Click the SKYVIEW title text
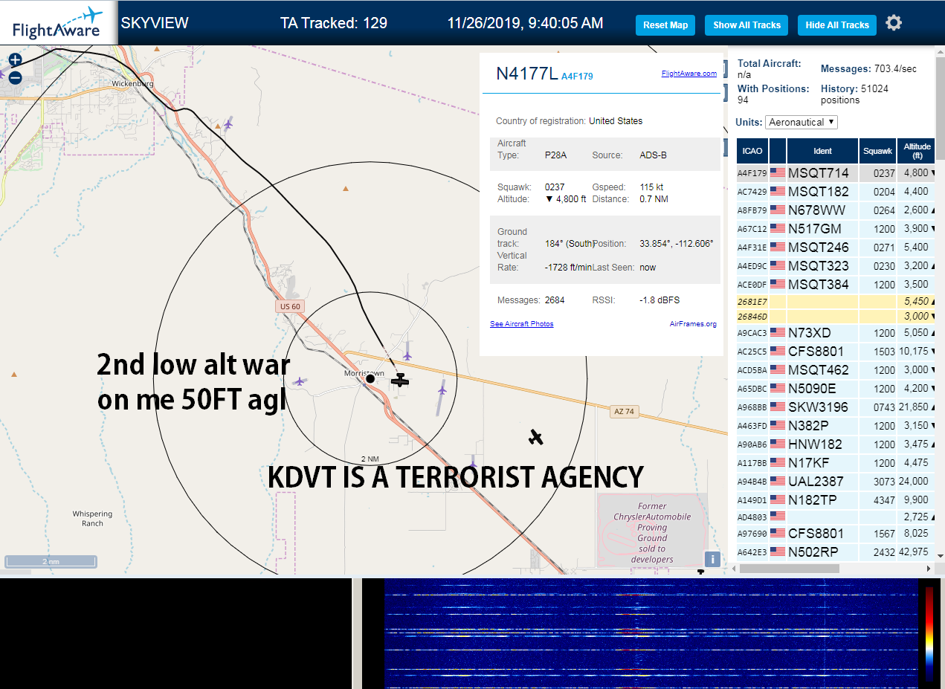945x689 pixels. 155,23
